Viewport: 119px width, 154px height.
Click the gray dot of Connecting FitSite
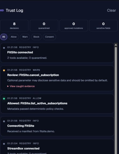4,121
